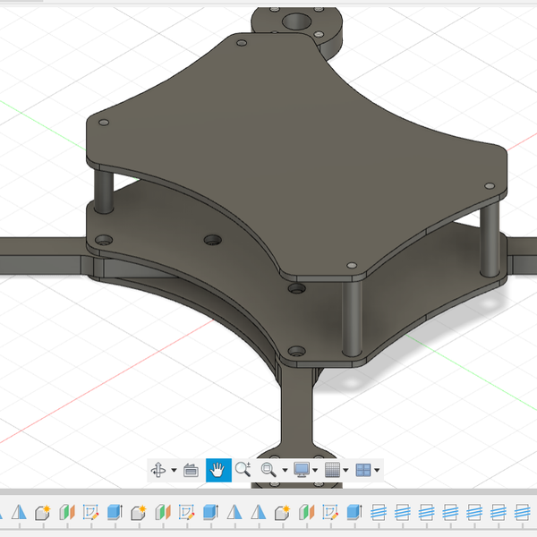Select the second New Component feature in timeline
This screenshot has width=537, height=537.
point(139,513)
